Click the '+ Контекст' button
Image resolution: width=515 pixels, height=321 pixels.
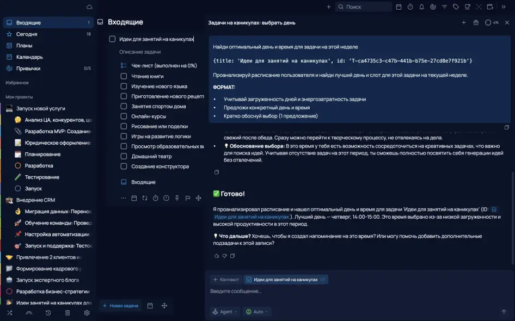pyautogui.click(x=226, y=280)
